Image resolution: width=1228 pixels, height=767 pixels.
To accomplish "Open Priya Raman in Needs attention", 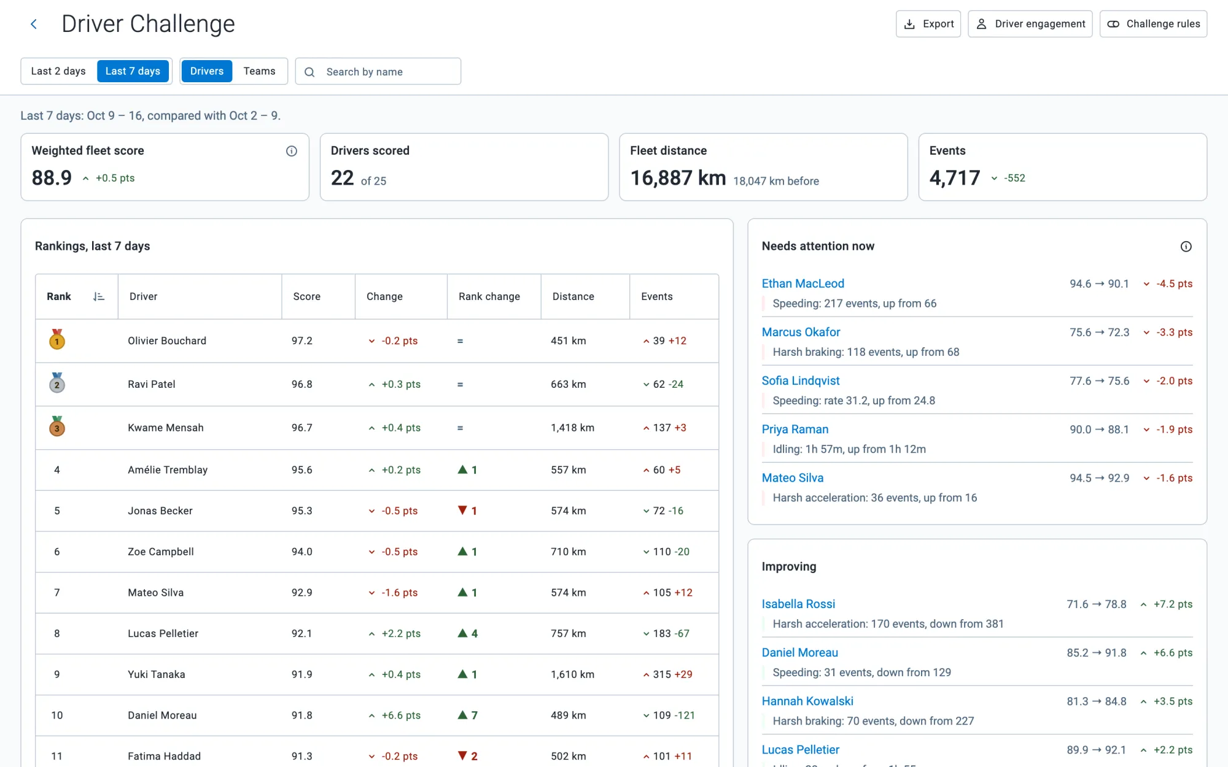I will point(795,429).
